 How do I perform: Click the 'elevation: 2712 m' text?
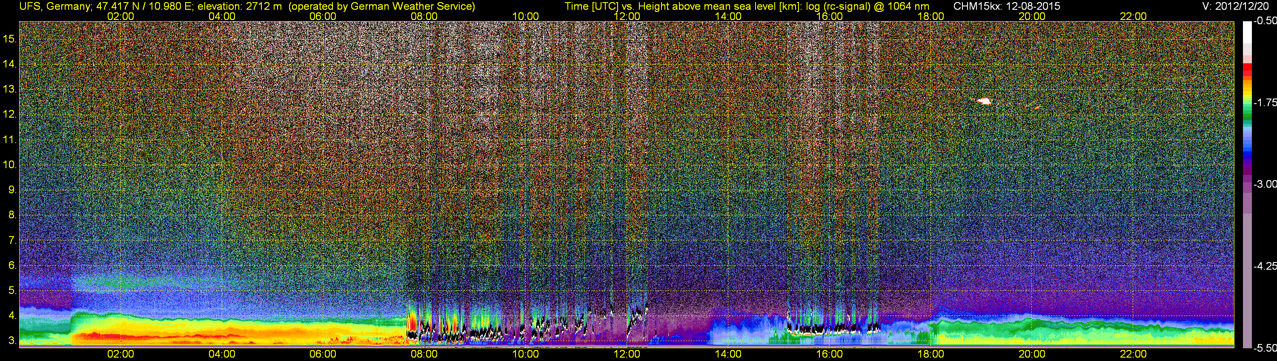[240, 6]
